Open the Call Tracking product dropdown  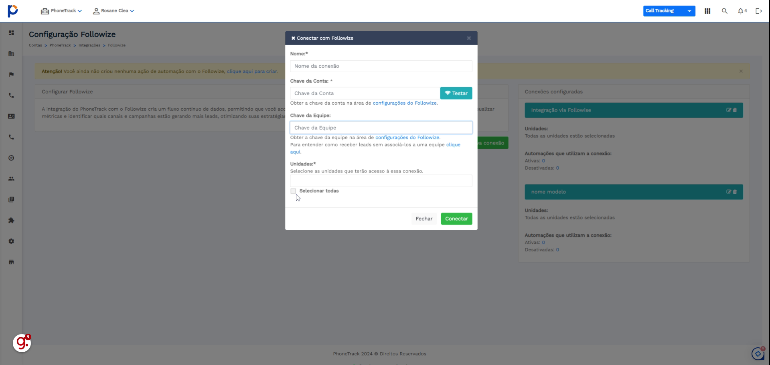(669, 11)
